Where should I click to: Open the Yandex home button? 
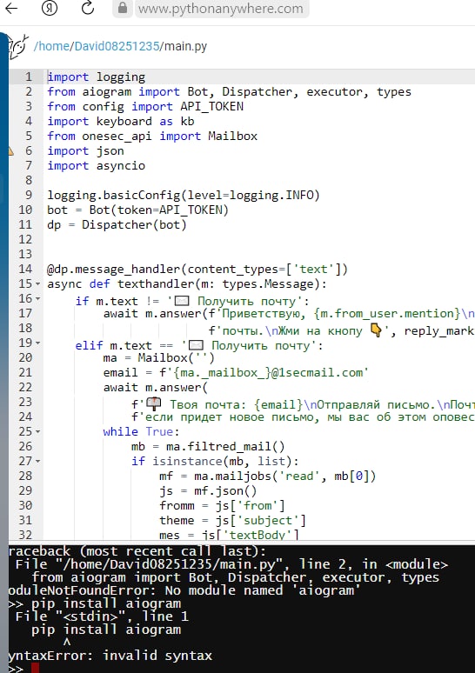[x=50, y=8]
